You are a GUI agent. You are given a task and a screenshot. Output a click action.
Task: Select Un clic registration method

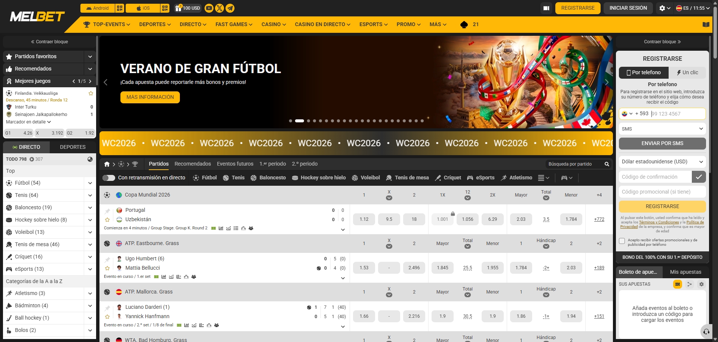(687, 73)
